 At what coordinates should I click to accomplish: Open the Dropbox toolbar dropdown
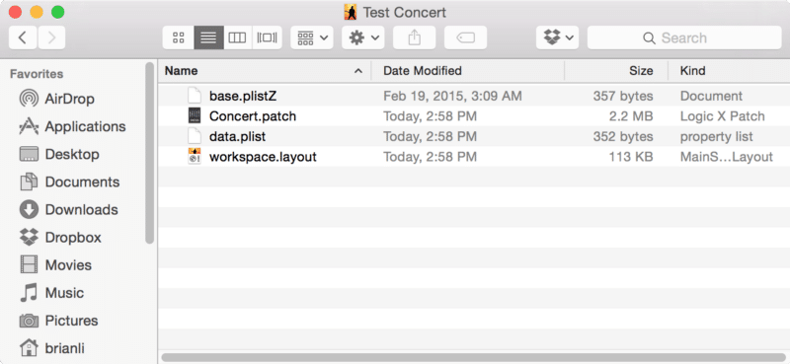tap(557, 37)
